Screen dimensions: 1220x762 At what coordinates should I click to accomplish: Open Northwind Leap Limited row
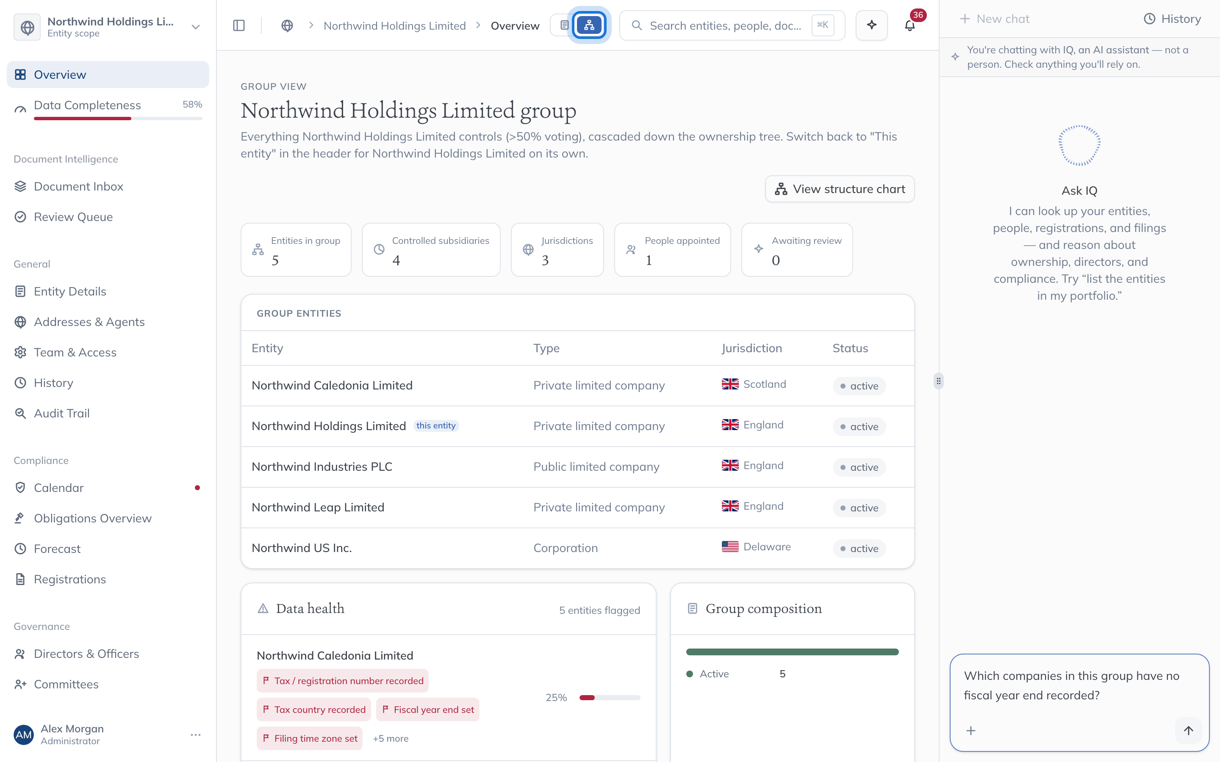tap(578, 508)
